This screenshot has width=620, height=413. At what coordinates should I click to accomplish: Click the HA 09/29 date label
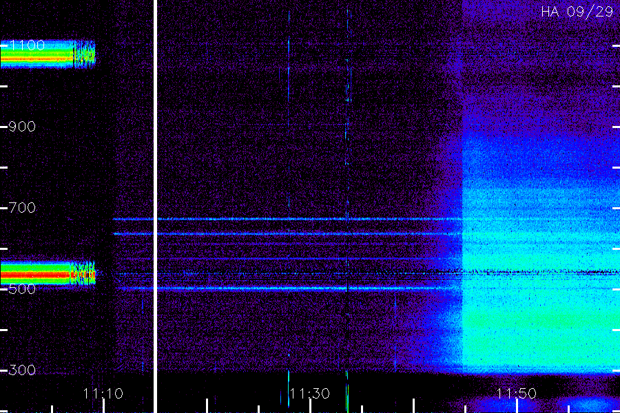click(x=577, y=12)
